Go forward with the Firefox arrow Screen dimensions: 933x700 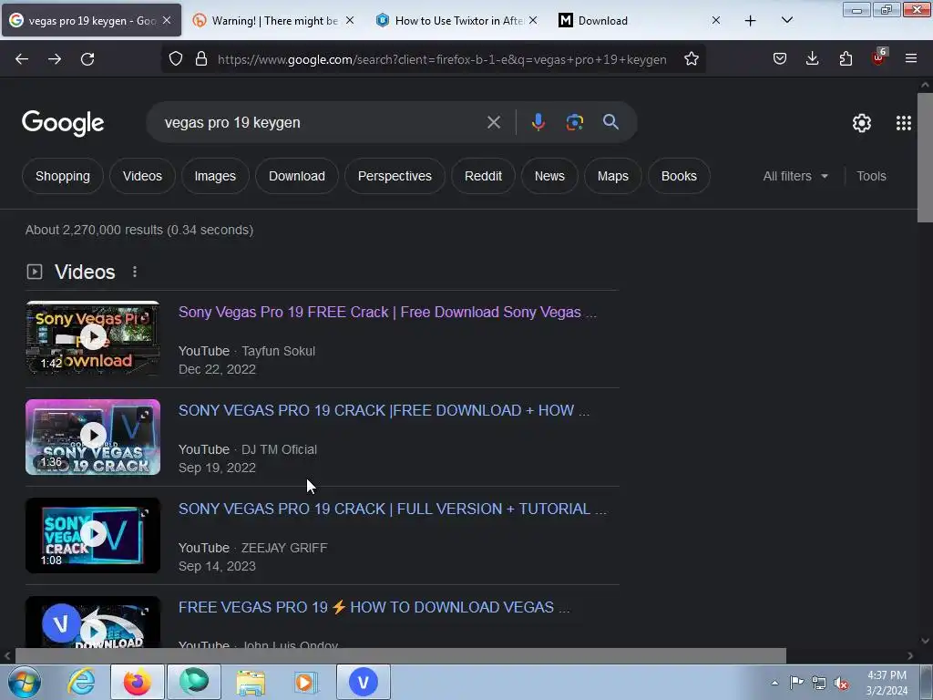click(55, 59)
